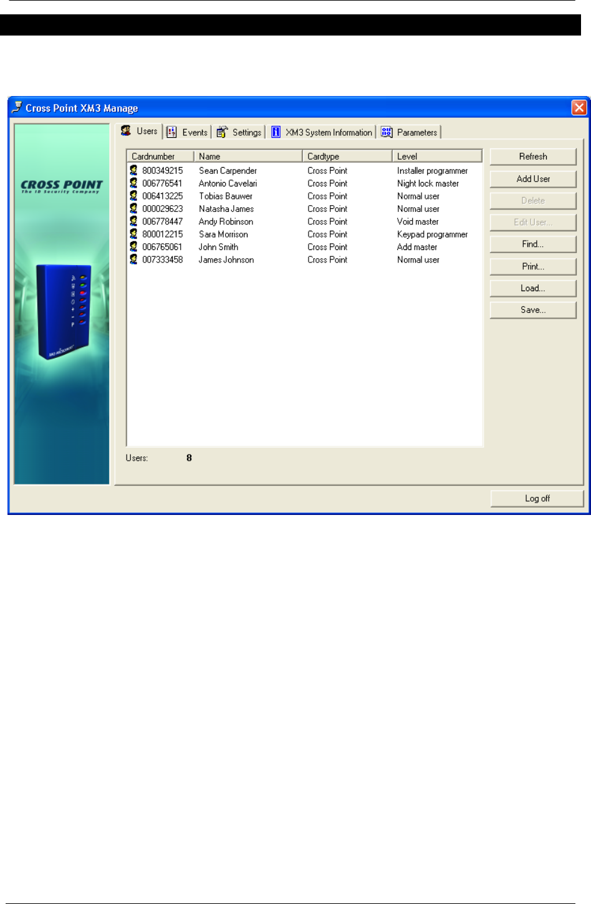Click the Keypad programmer level
The height and width of the screenshot is (904, 591).
tap(433, 234)
